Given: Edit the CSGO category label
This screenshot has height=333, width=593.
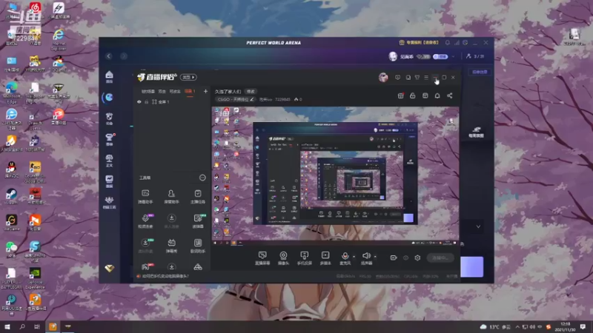Looking at the screenshot, I should 235,100.
